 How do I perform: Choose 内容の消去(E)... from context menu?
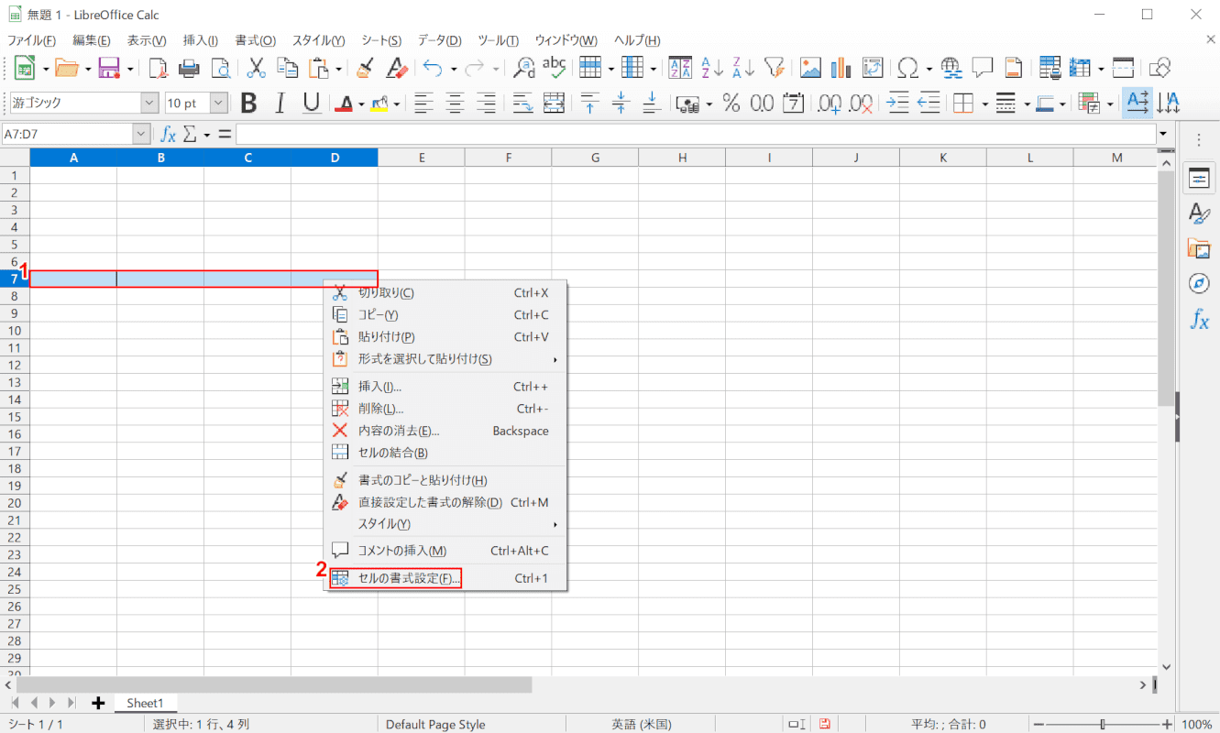click(445, 431)
